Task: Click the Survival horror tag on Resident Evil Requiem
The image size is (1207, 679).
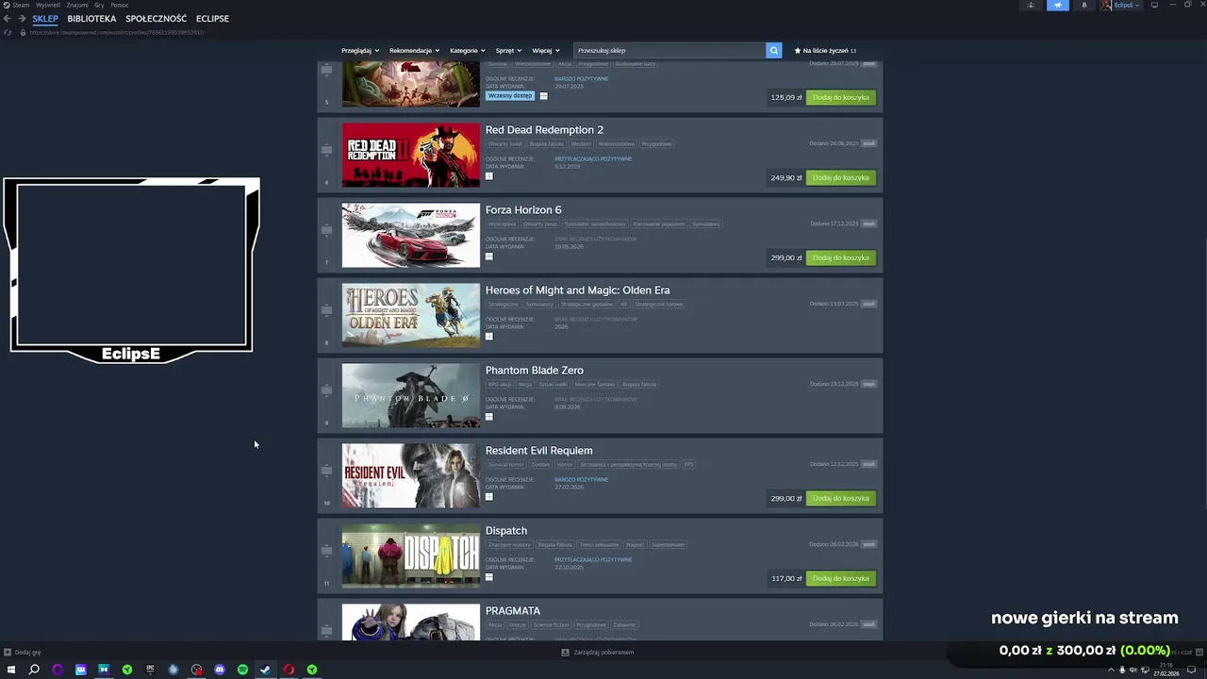Action: (505, 465)
